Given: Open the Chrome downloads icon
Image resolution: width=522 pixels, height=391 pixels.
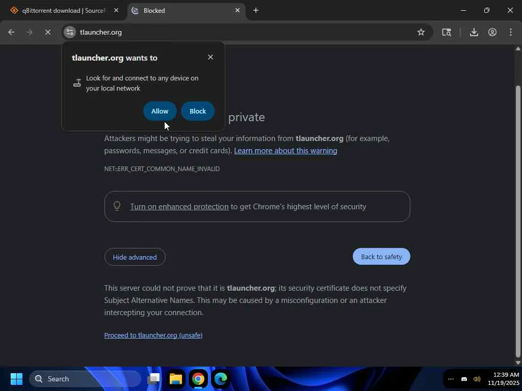Looking at the screenshot, I should [474, 32].
